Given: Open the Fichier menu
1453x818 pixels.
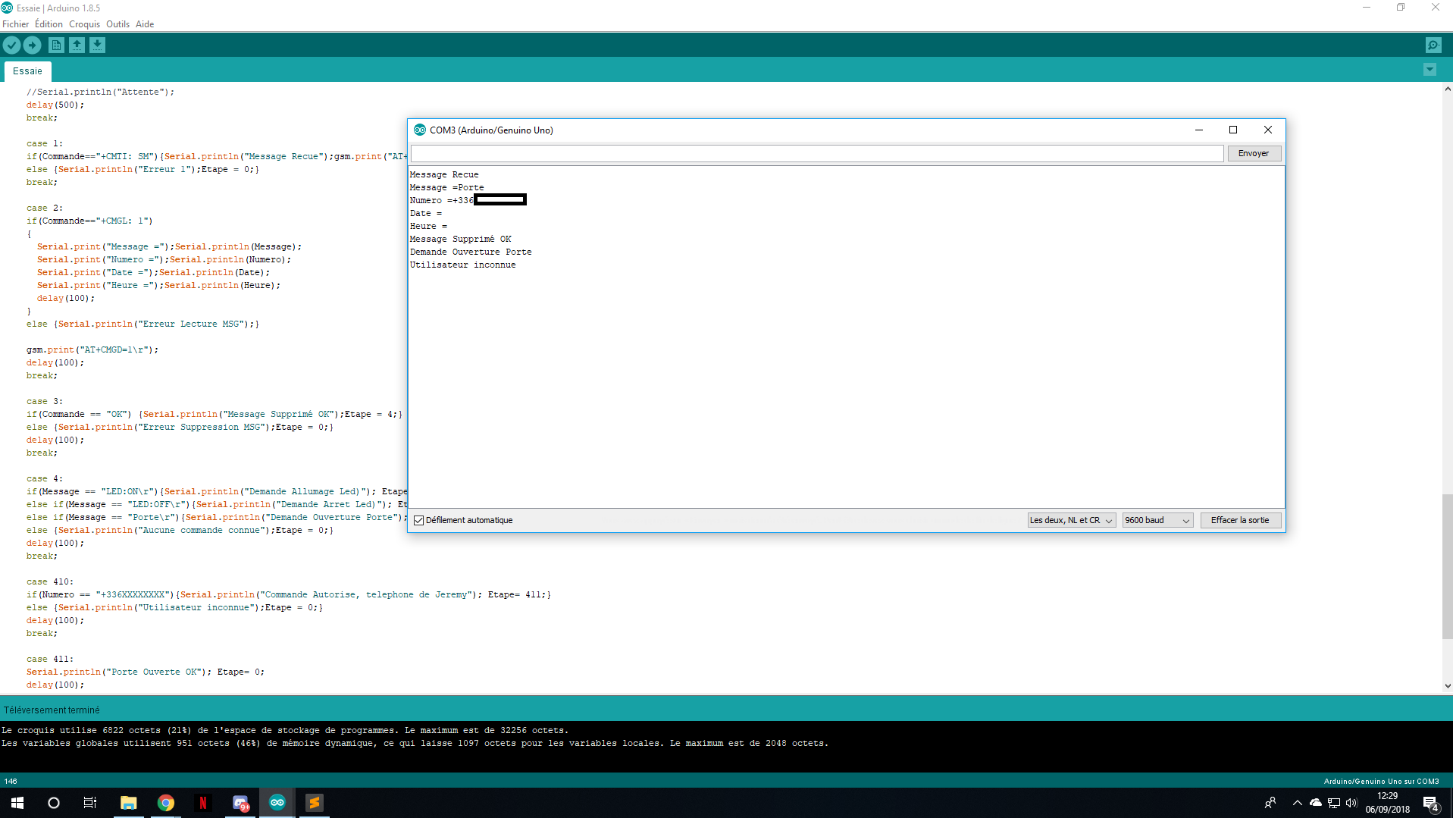Looking at the screenshot, I should pos(16,24).
